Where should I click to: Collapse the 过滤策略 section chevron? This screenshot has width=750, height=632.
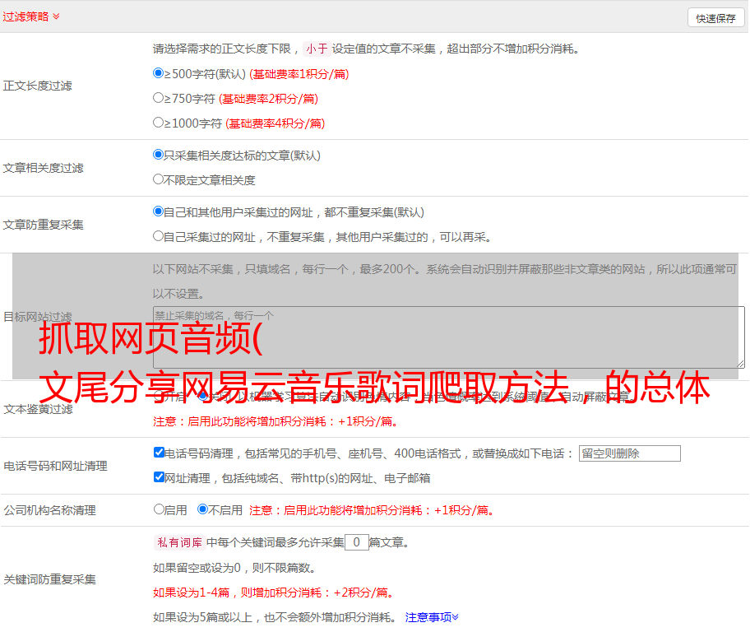coord(56,16)
